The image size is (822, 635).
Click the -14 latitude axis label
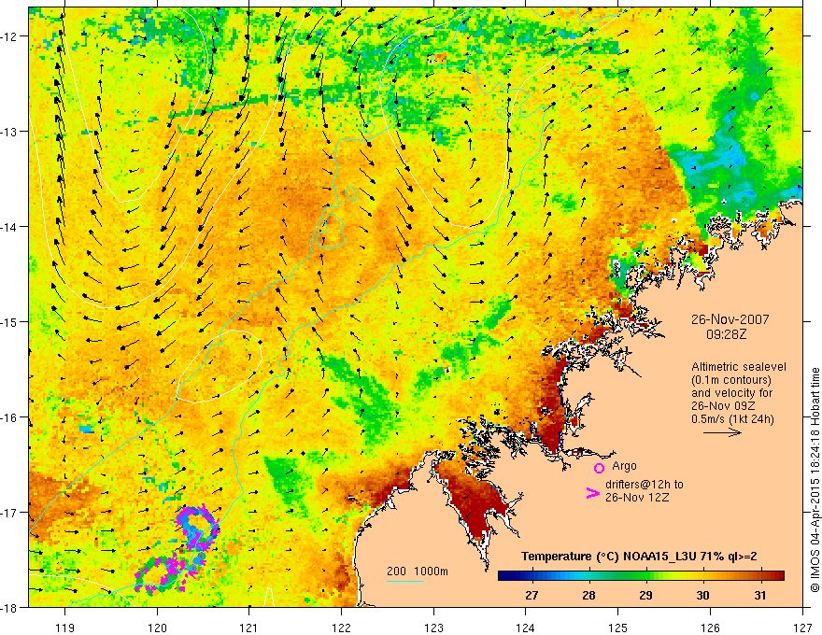[9, 227]
